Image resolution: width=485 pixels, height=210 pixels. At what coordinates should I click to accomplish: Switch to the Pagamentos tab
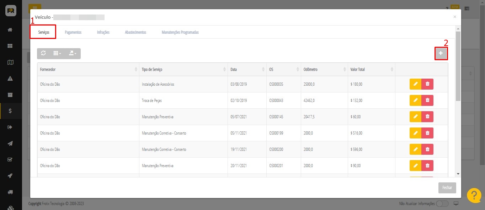73,32
